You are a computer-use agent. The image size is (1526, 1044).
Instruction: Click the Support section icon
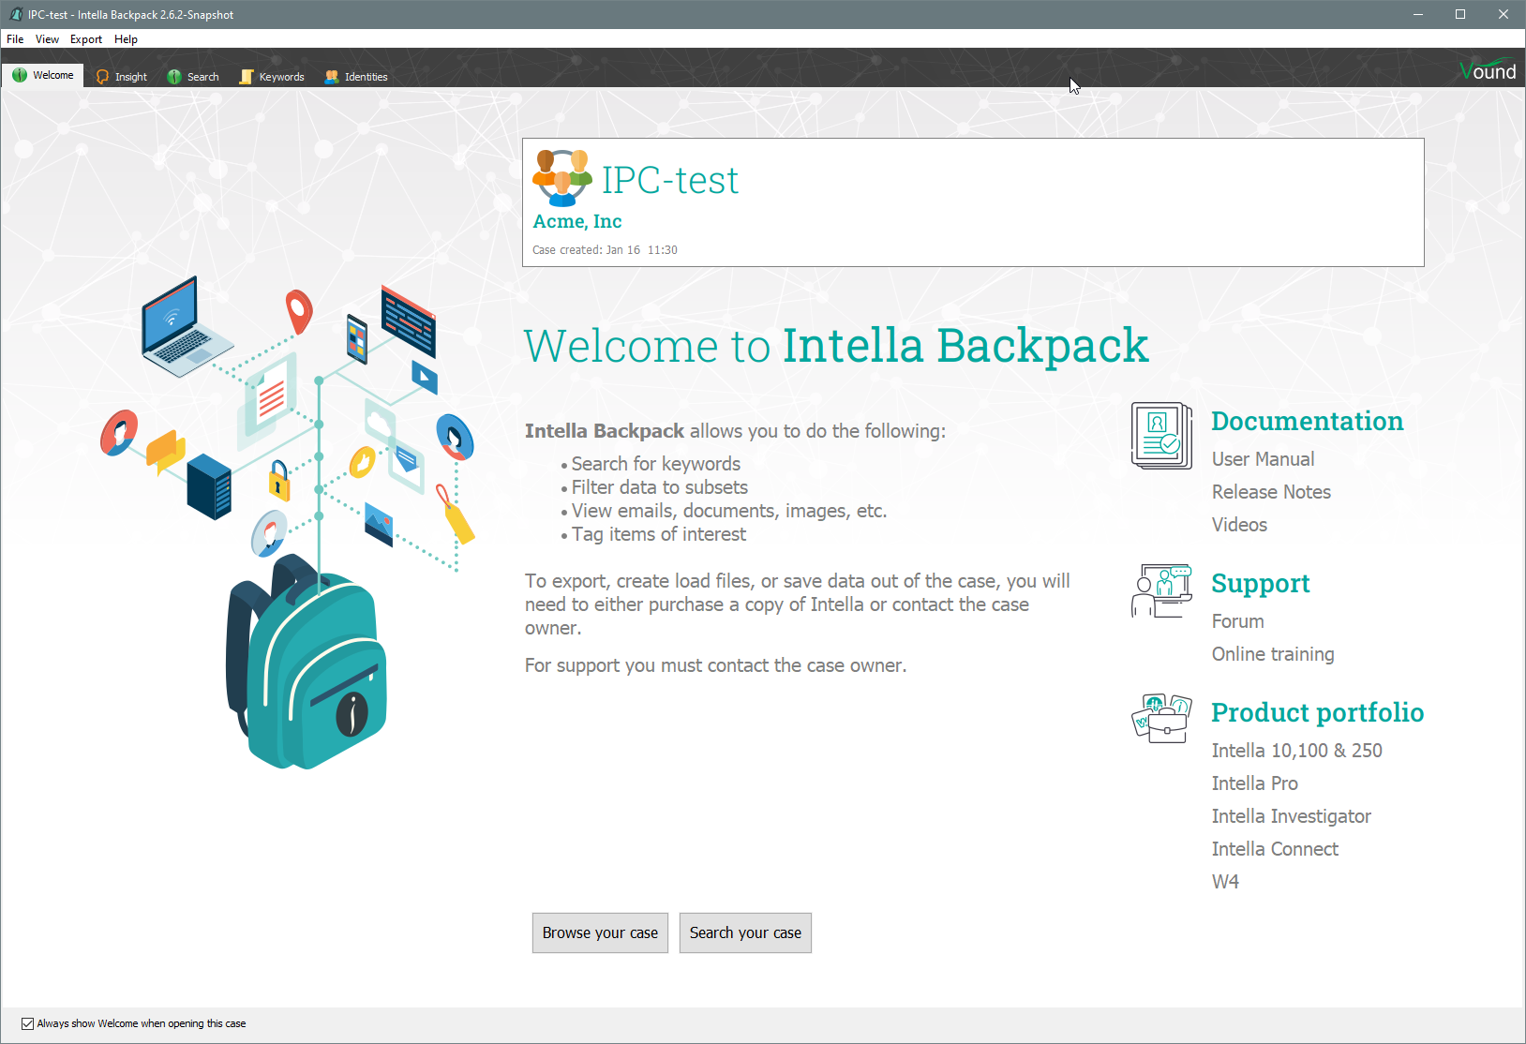pos(1160,590)
